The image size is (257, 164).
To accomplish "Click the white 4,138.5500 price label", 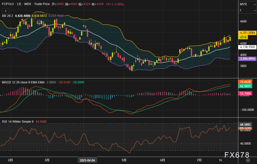I will 247,47.
